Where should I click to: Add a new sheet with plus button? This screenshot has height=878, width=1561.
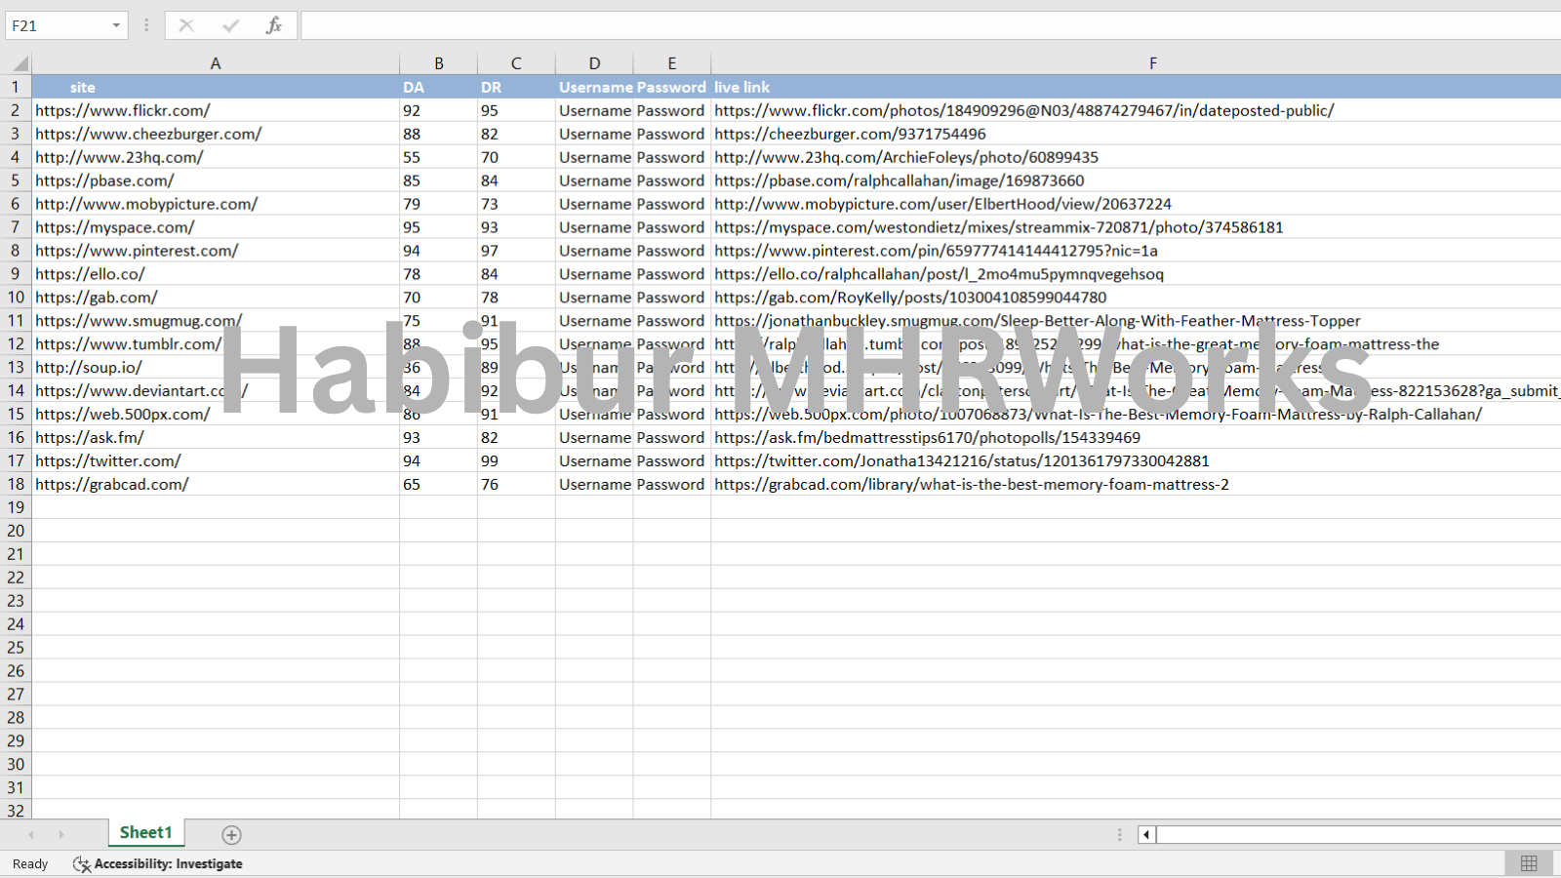click(x=231, y=834)
